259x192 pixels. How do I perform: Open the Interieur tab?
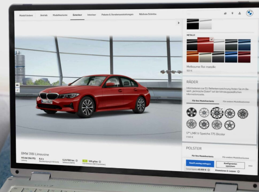click(x=91, y=15)
